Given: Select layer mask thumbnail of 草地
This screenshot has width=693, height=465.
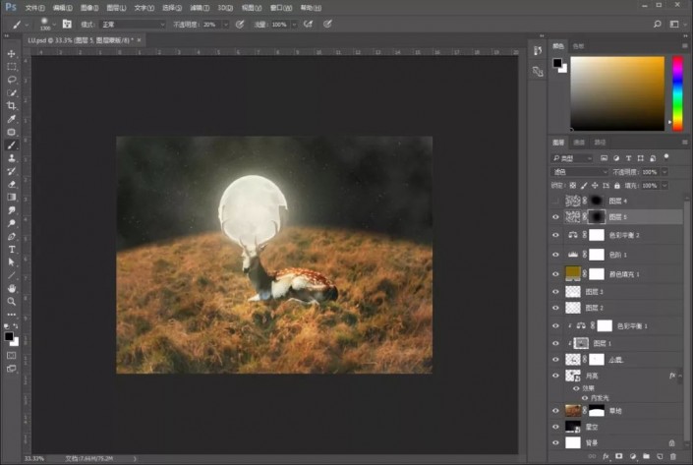Looking at the screenshot, I should tap(597, 411).
